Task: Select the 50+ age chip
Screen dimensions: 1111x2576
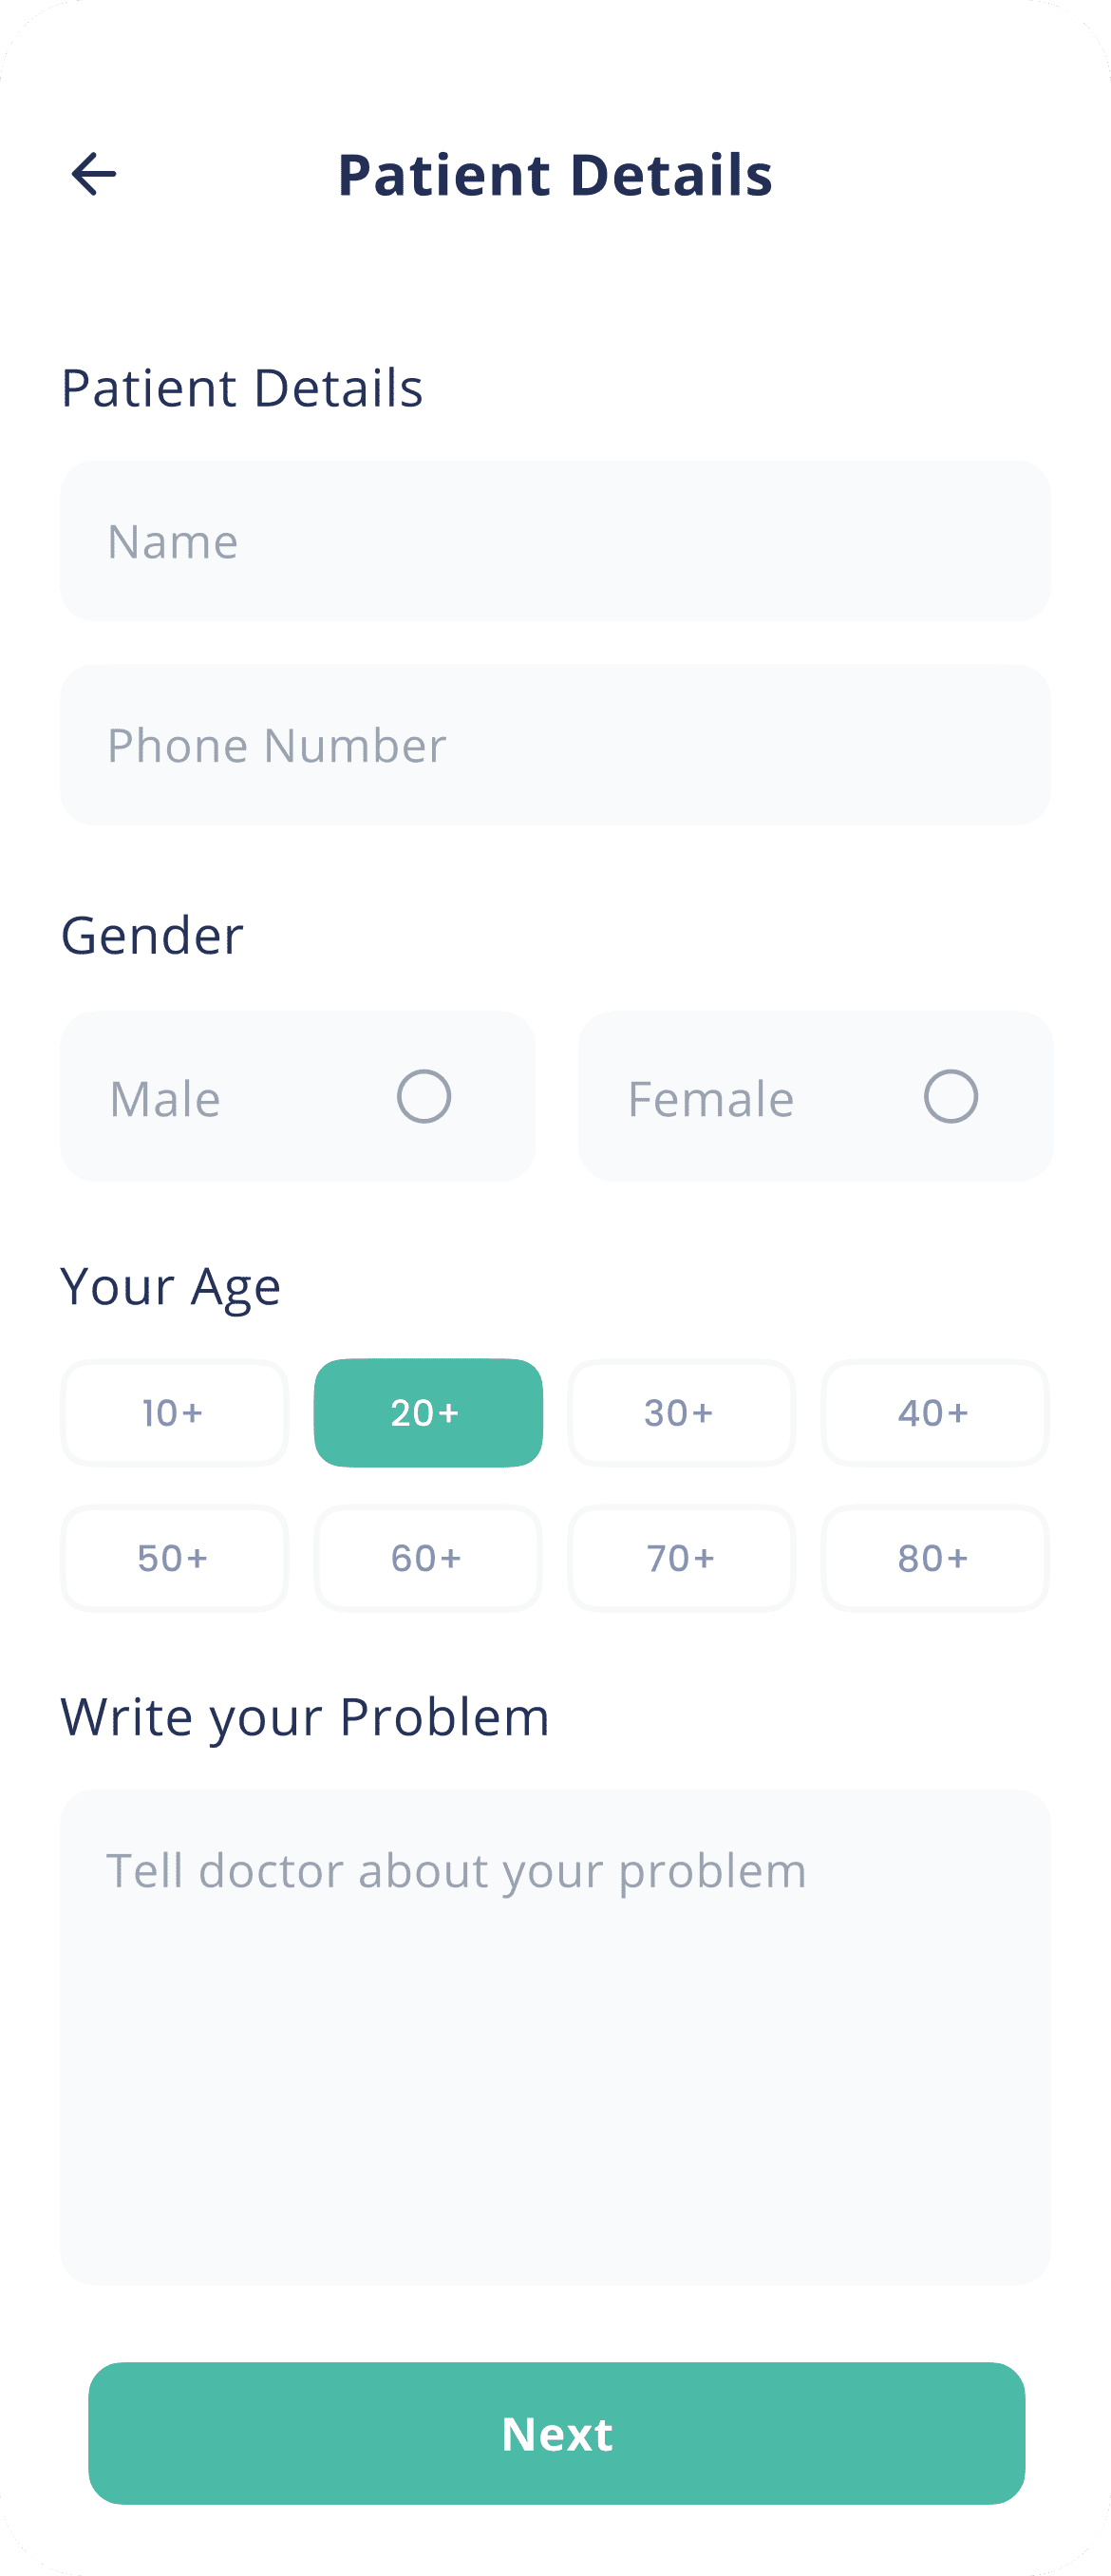Action: pos(174,1558)
